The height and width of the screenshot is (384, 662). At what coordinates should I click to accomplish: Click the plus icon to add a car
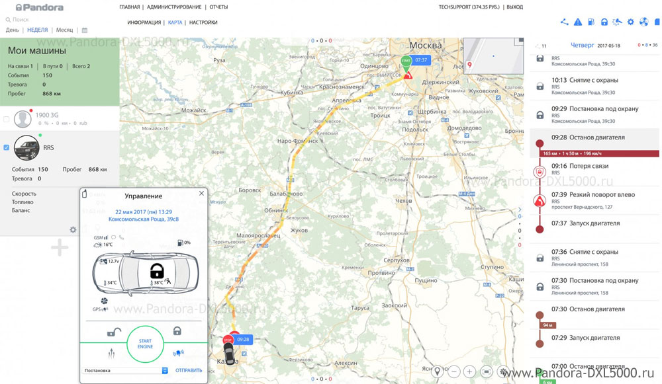tap(60, 247)
